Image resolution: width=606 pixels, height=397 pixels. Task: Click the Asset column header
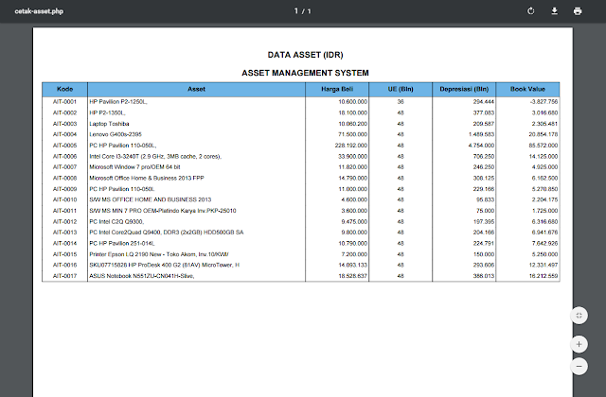196,89
